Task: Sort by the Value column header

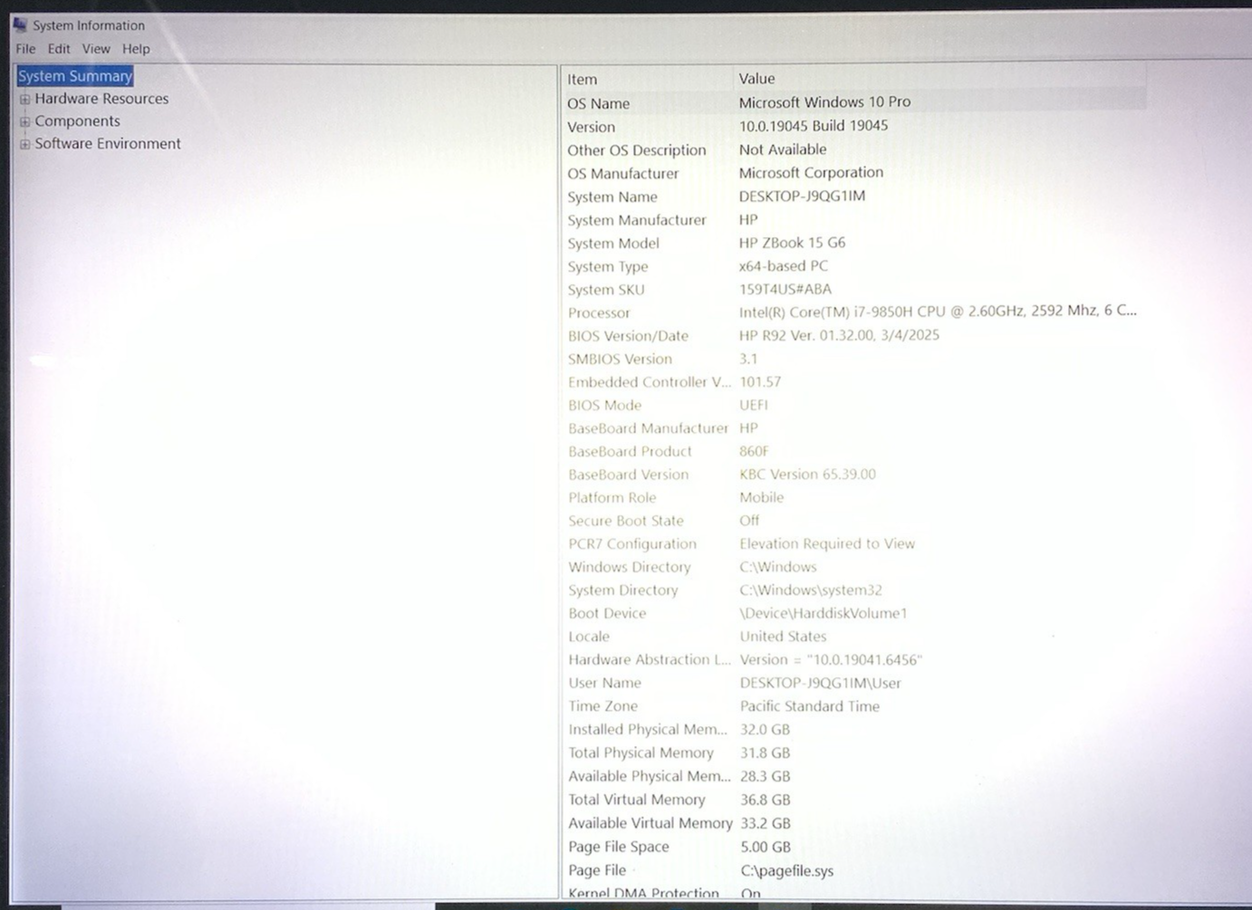Action: coord(938,79)
